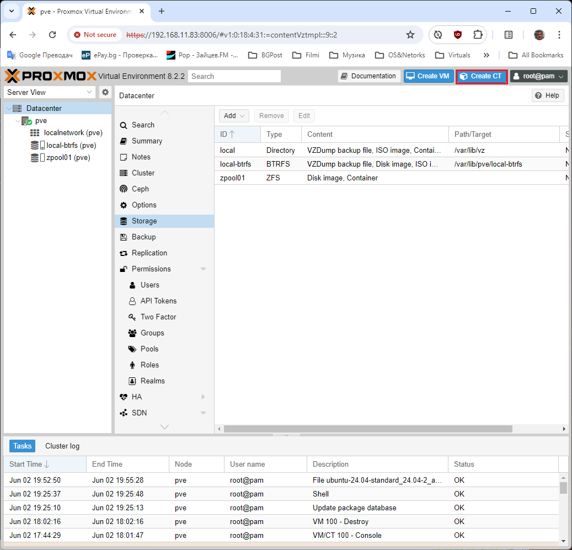
Task: Click the localnetwork grid icon
Action: click(35, 133)
